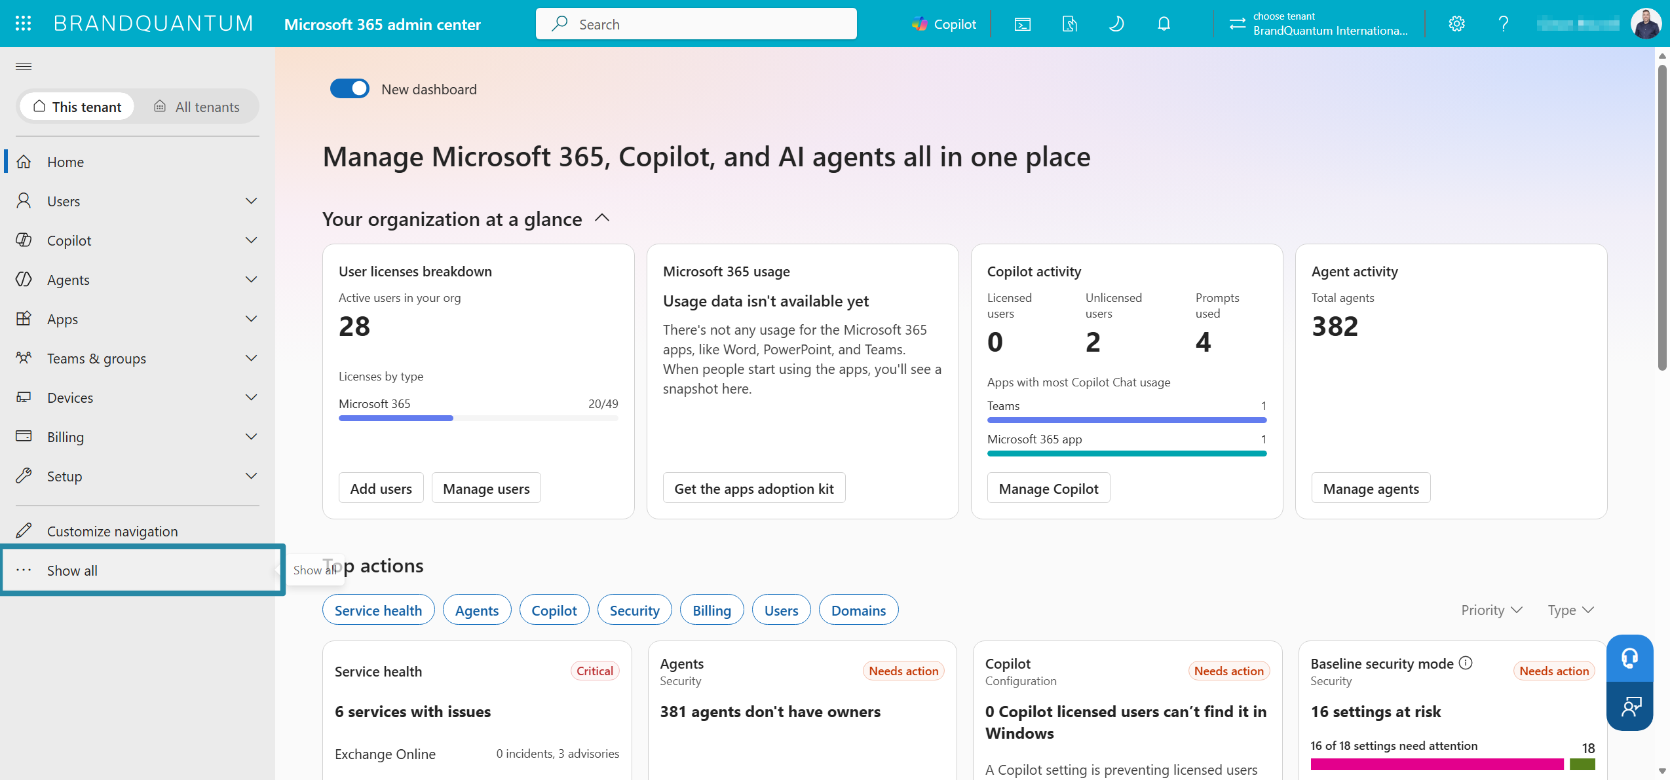
Task: Click the feedback person-chat button
Action: click(x=1629, y=706)
